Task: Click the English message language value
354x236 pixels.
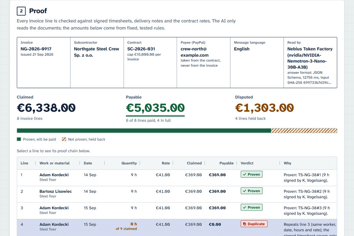Action: click(242, 49)
